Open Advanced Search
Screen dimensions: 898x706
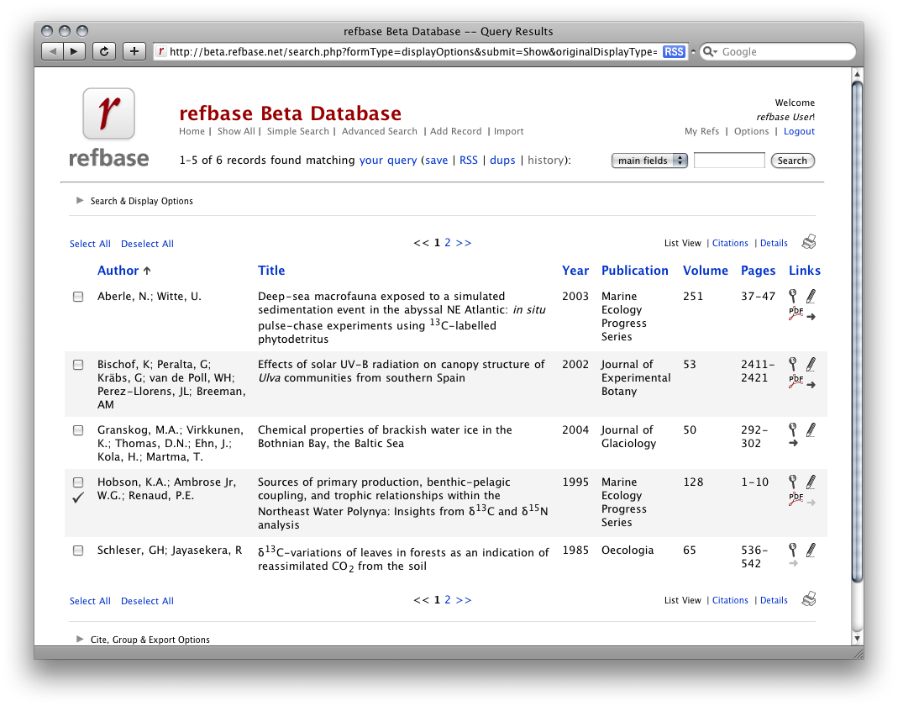(x=379, y=131)
